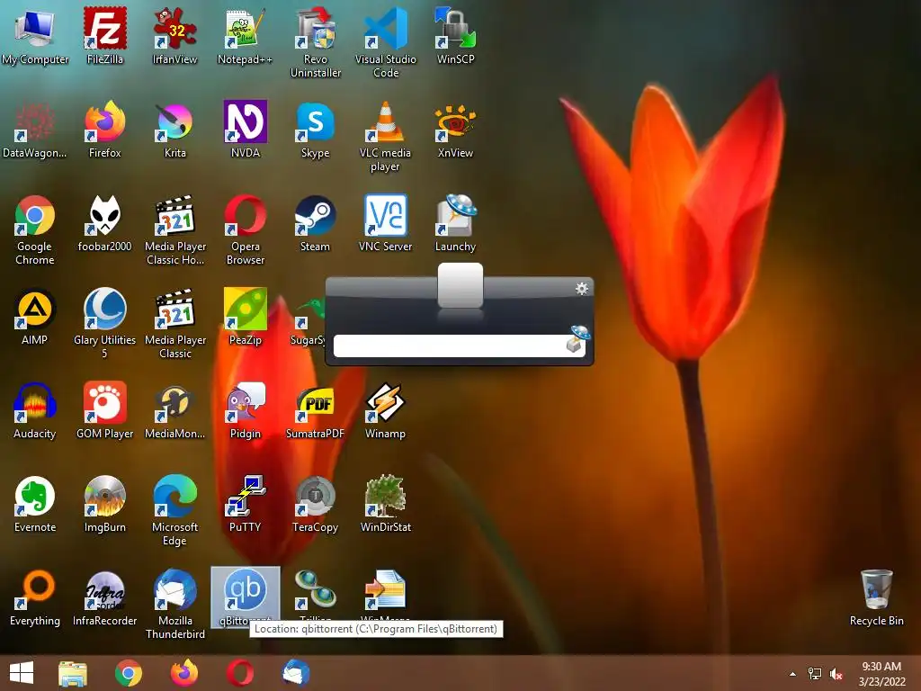
Task: Open foobar2000 icon
Action: click(105, 223)
